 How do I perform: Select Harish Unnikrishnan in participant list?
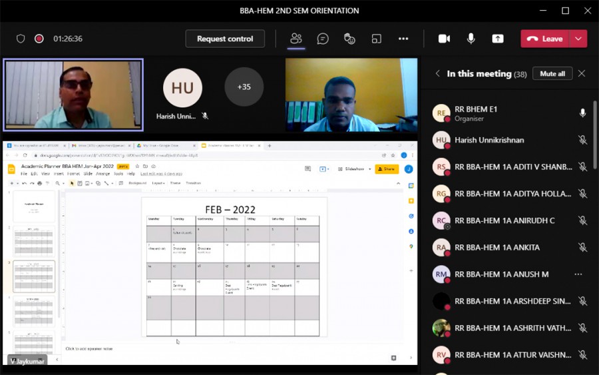pyautogui.click(x=489, y=140)
